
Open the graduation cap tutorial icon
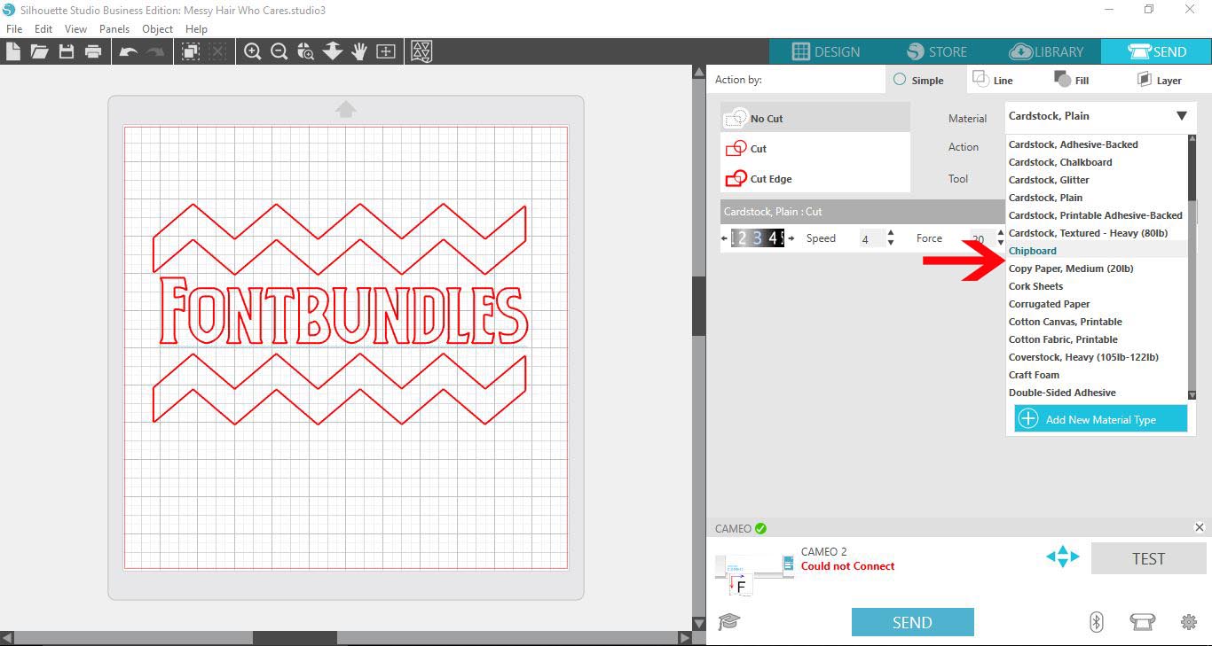(x=728, y=622)
